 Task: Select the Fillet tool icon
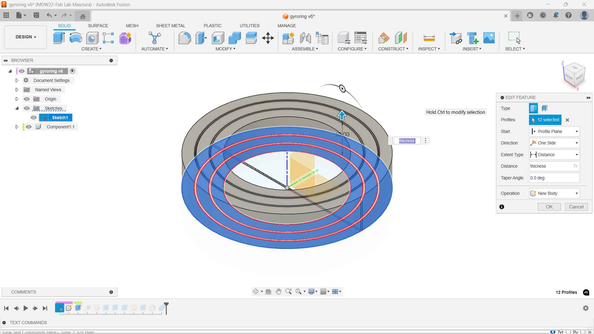(185, 38)
